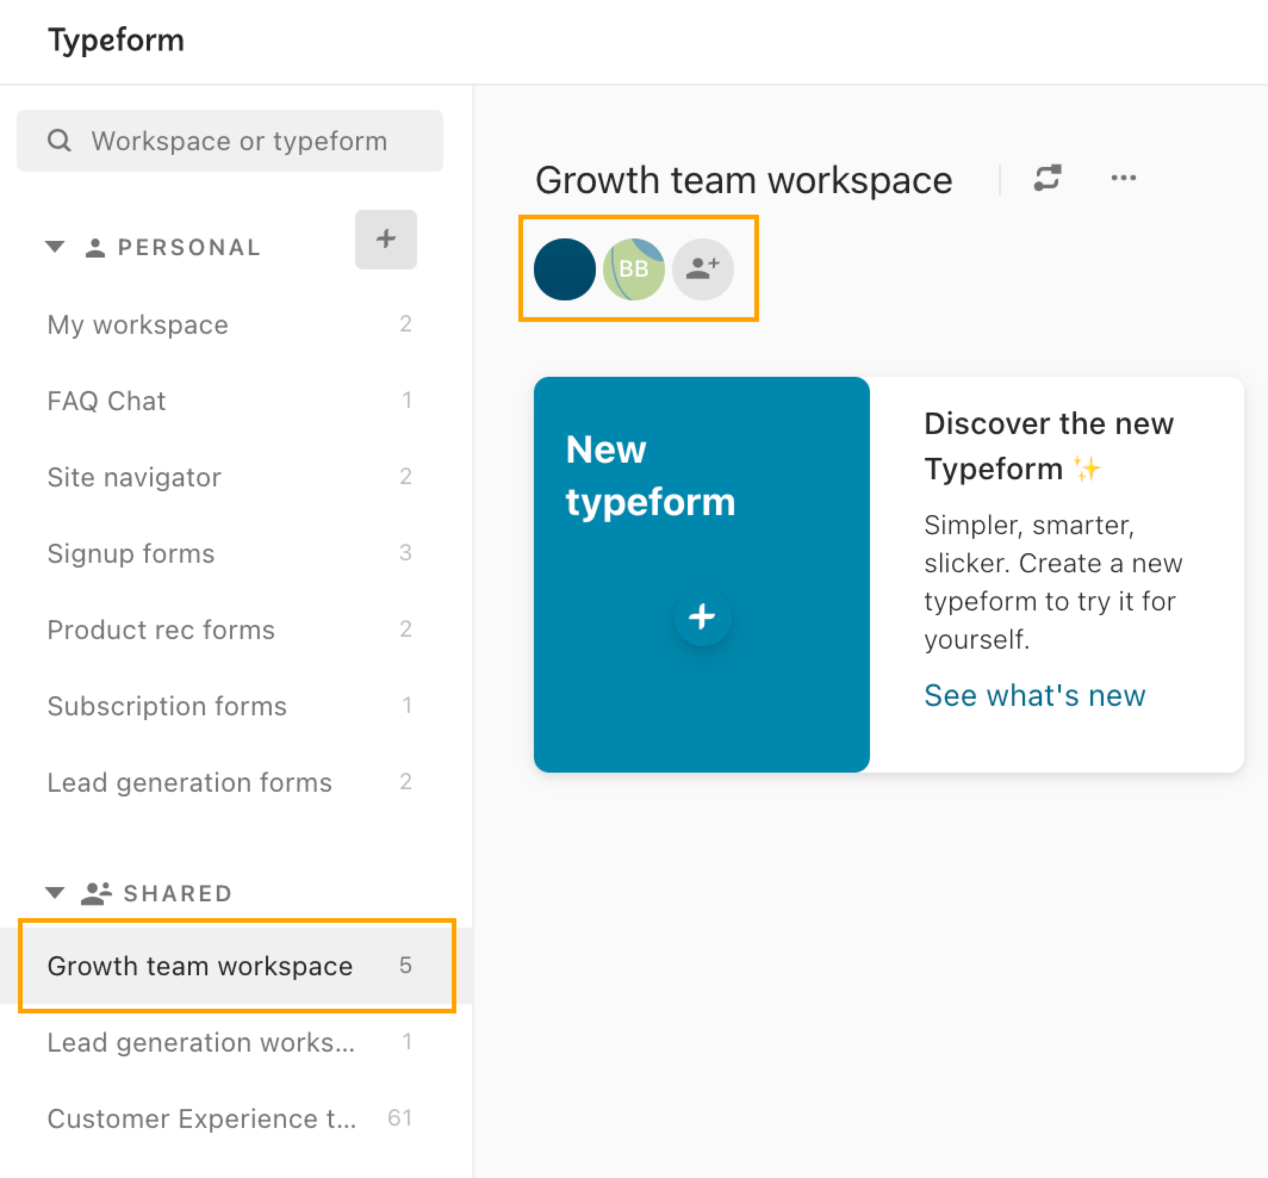
Task: Focus the Workspace or typeform search field
Action: click(x=230, y=141)
